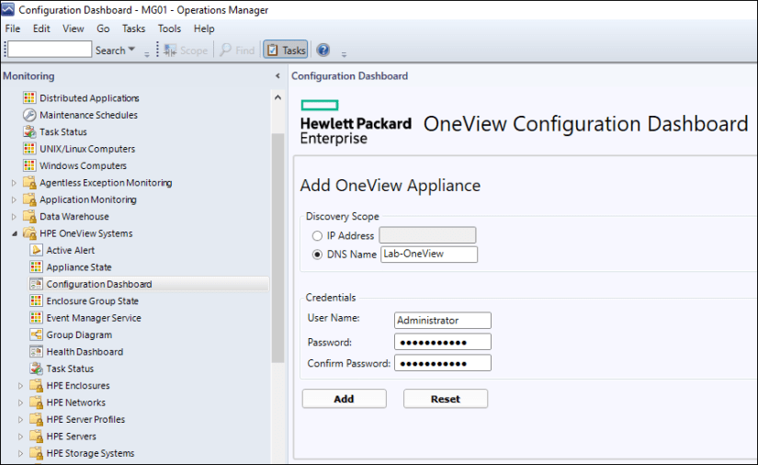Screen dimensions: 758x465
Task: Click the Configuration Dashboard view icon
Action: point(36,284)
